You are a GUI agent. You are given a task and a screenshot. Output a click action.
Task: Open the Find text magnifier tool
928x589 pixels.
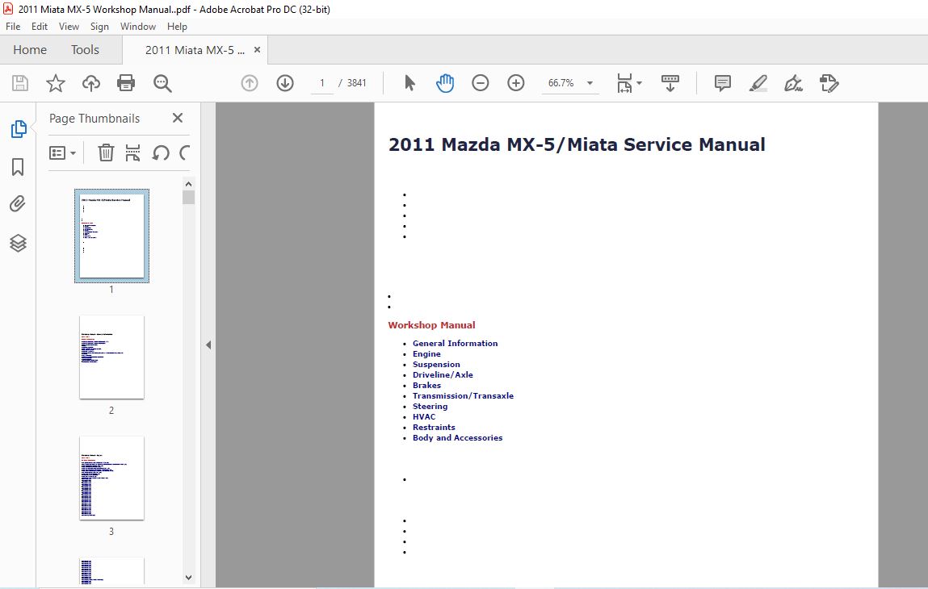[162, 83]
